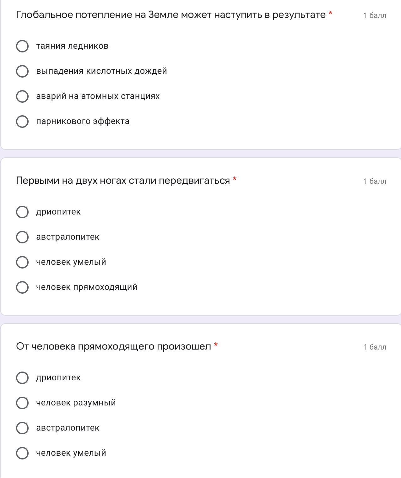The height and width of the screenshot is (478, 401).
Task: Pick 'человек умелый' under 'Первыми на двух ногах'
Action: click(22, 262)
